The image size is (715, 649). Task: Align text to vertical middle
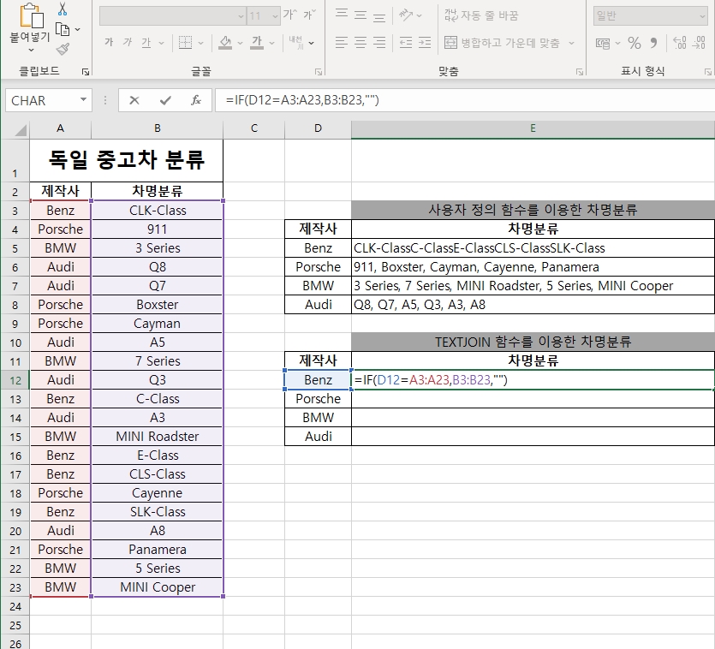(360, 15)
